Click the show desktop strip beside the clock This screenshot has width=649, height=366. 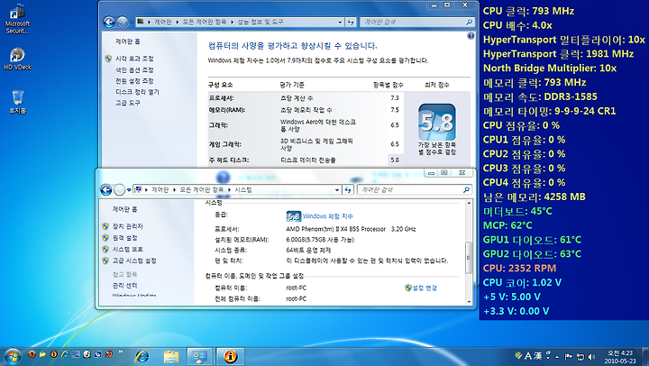click(x=645, y=356)
